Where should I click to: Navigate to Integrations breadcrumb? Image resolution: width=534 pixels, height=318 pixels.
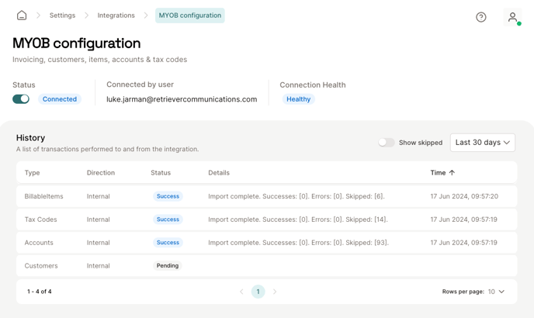tap(116, 16)
